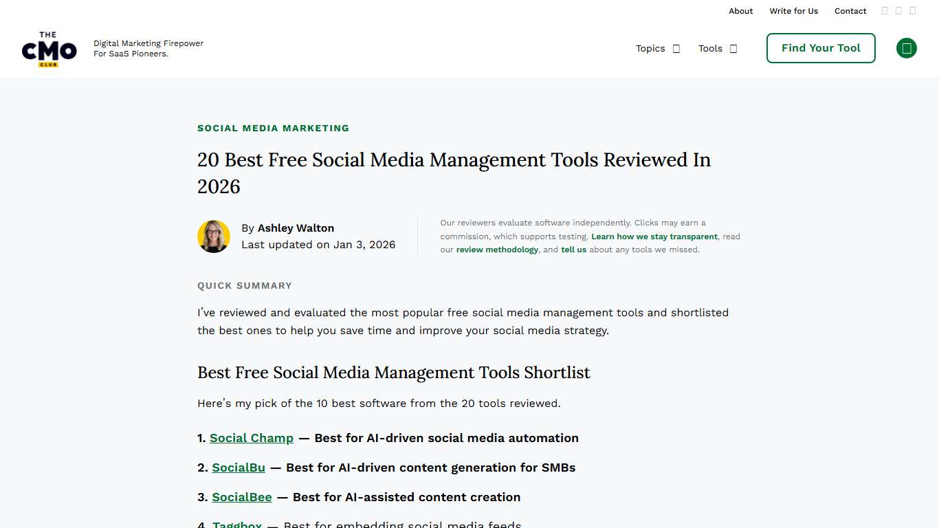This screenshot has width=939, height=528.
Task: Open the Social Champ link
Action: 252,438
